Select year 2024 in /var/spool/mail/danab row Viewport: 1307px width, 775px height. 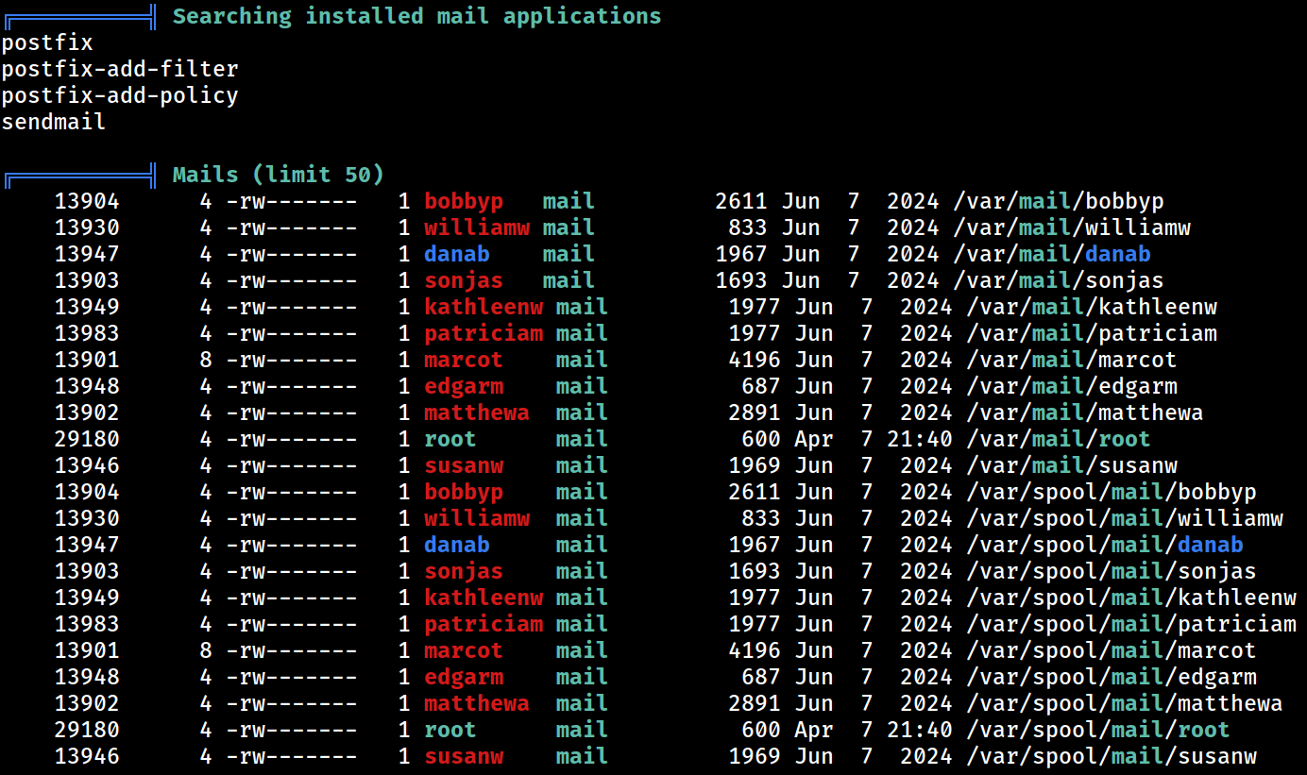(926, 545)
